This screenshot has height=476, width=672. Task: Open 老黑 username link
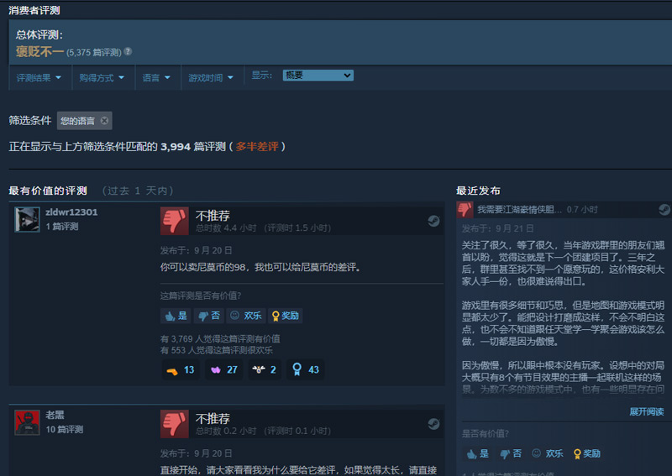click(x=55, y=416)
